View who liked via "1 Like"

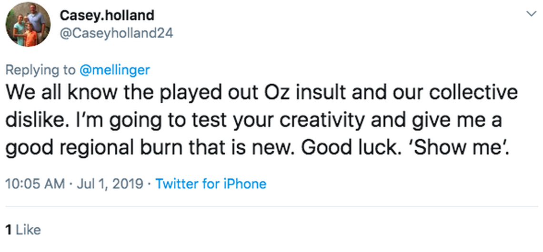(x=23, y=230)
